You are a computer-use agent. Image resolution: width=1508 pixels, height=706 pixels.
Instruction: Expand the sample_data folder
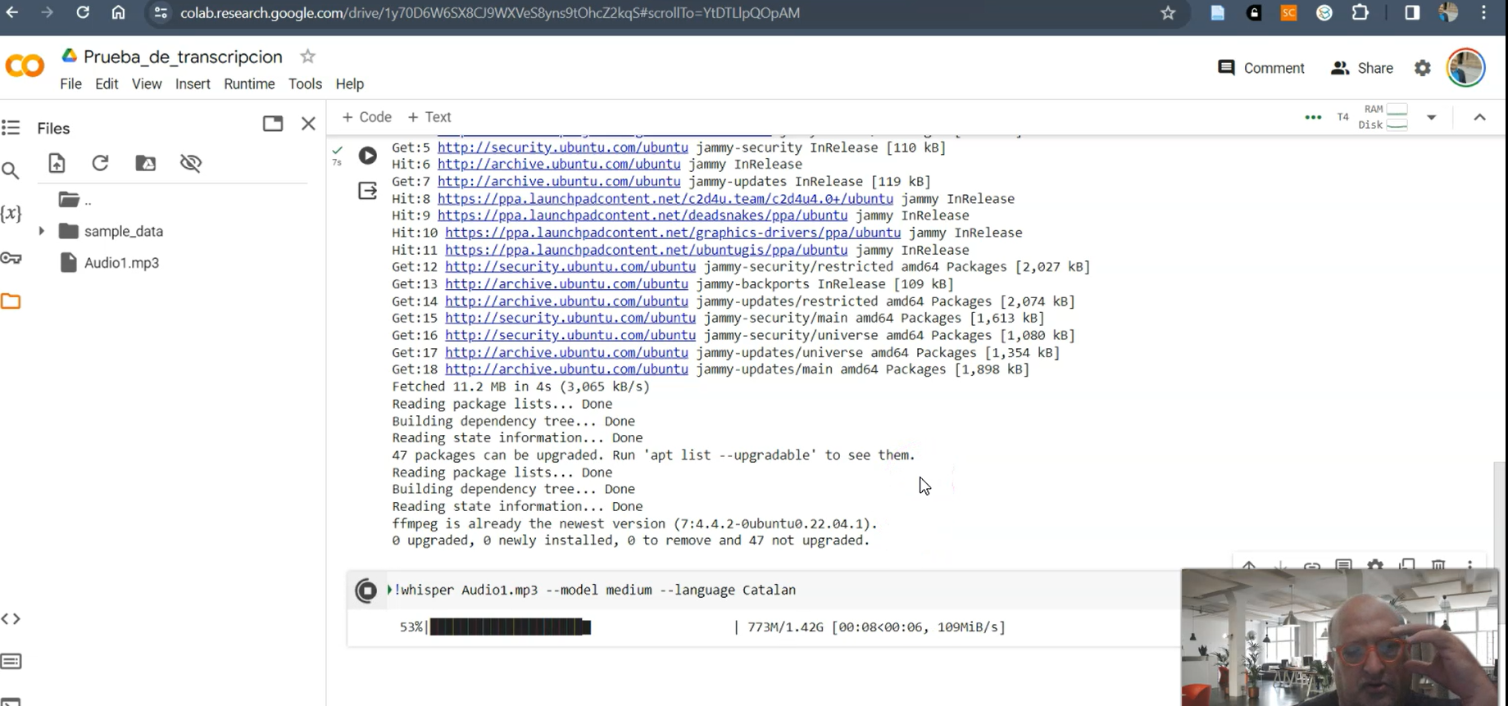tap(41, 232)
